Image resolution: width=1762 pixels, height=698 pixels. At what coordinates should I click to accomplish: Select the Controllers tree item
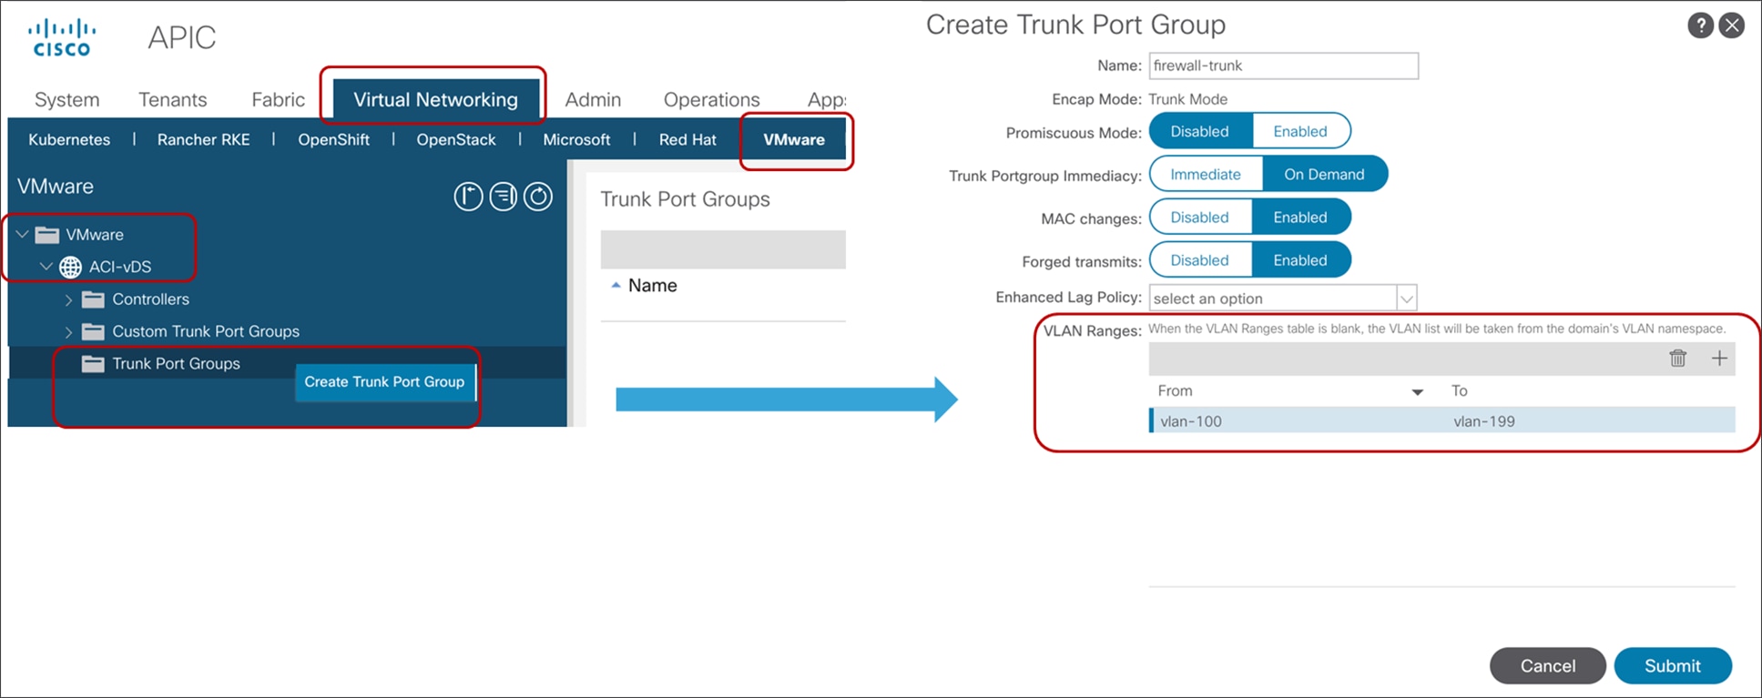[x=150, y=298]
